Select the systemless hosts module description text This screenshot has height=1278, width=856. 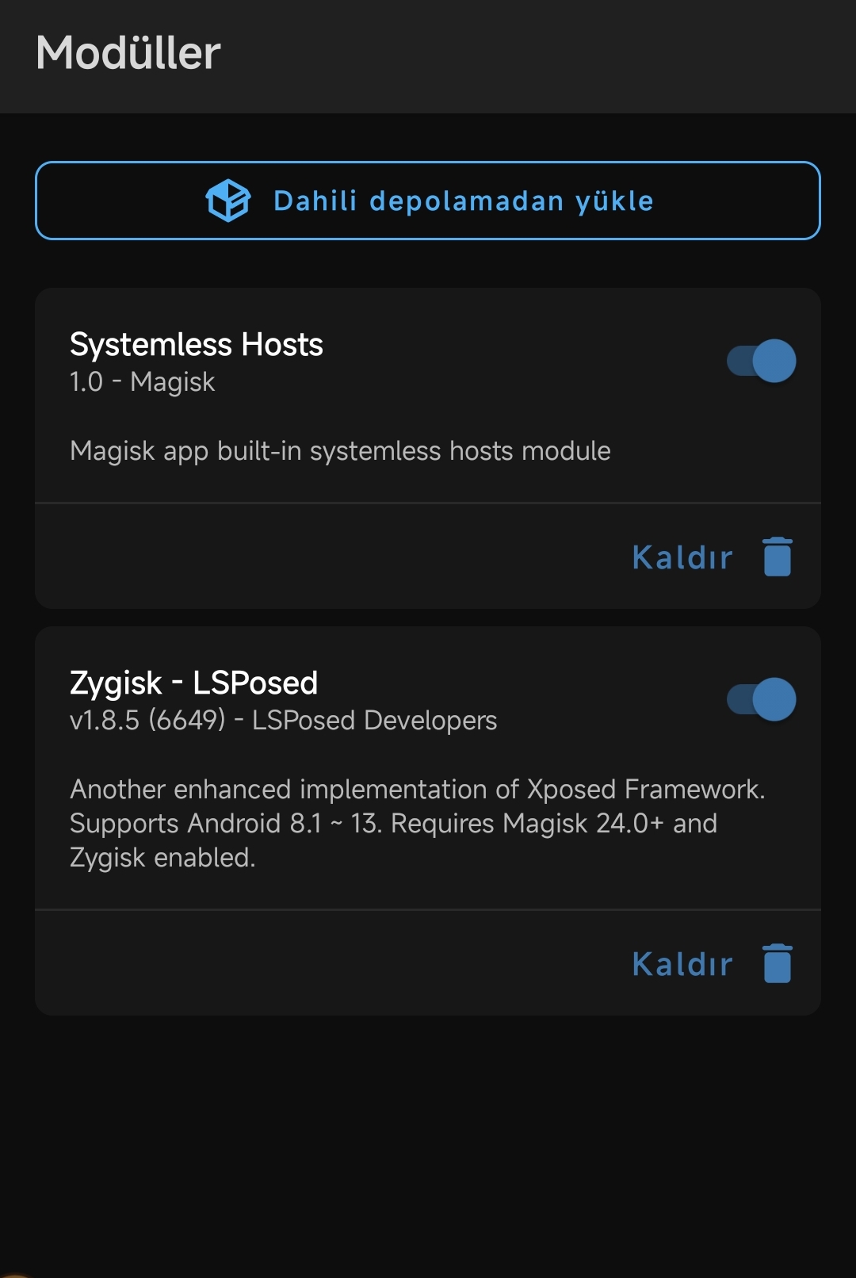340,451
